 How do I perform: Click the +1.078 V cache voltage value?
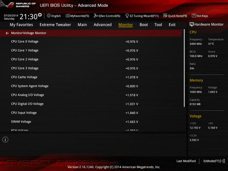(132, 77)
